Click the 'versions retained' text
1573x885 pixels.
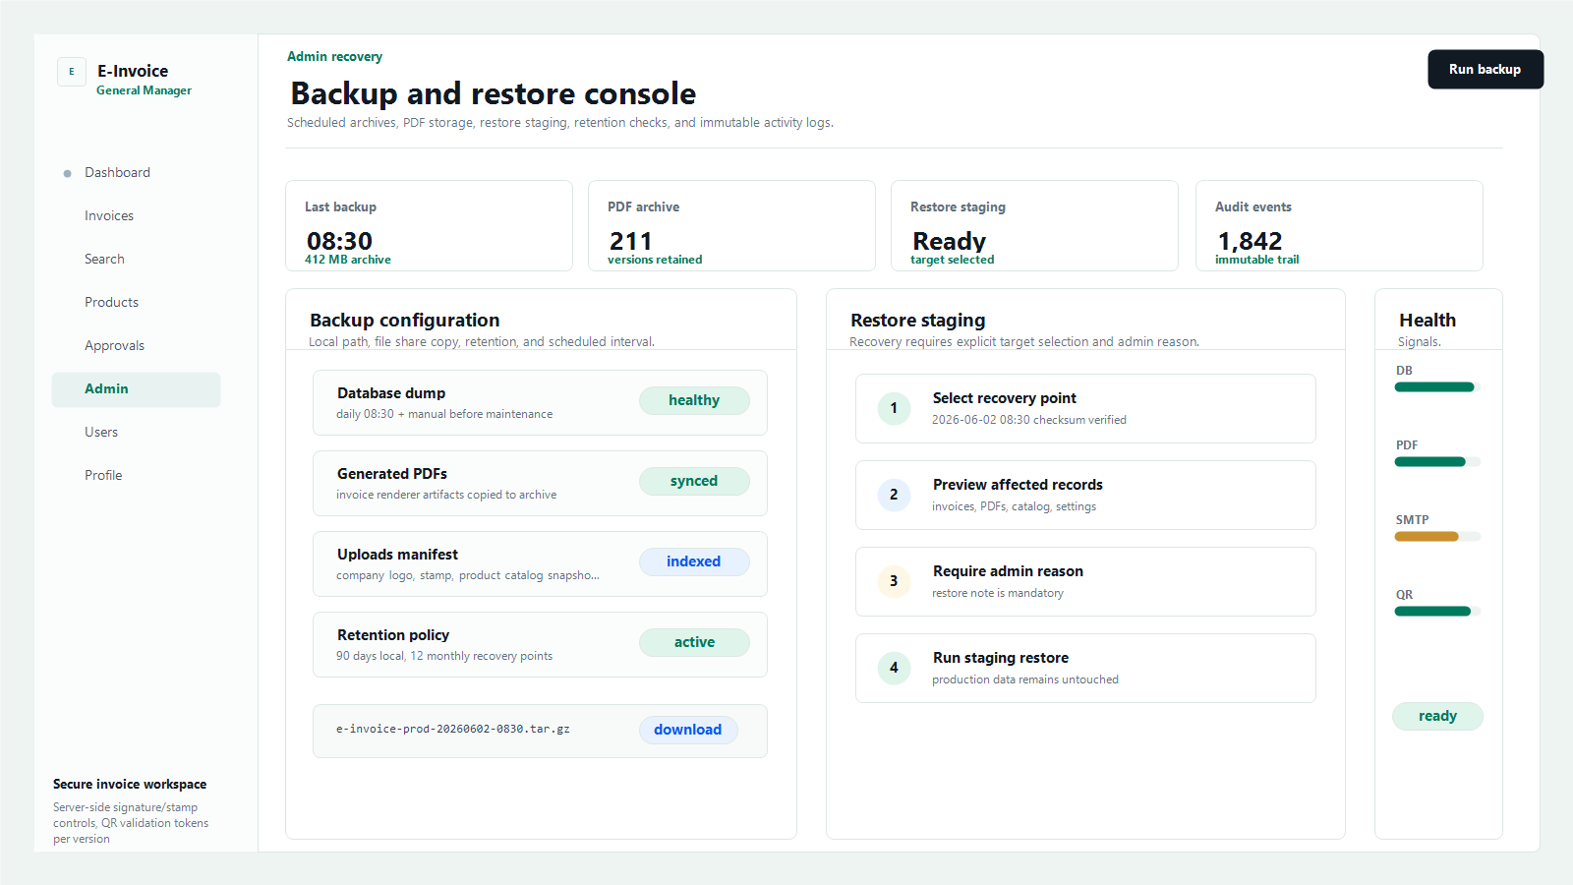tap(655, 260)
